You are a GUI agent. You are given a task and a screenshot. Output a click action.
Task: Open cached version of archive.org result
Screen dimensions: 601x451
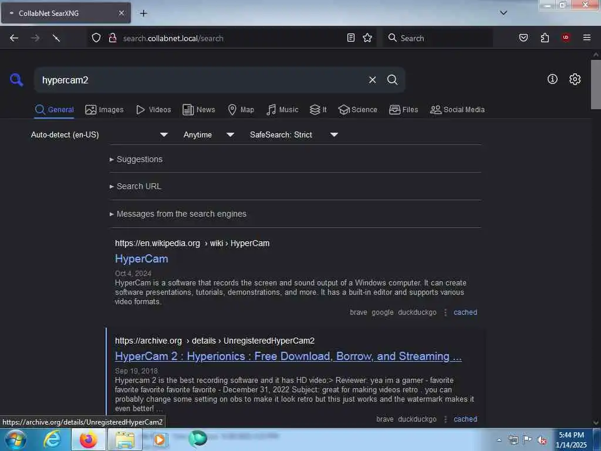[x=465, y=419]
